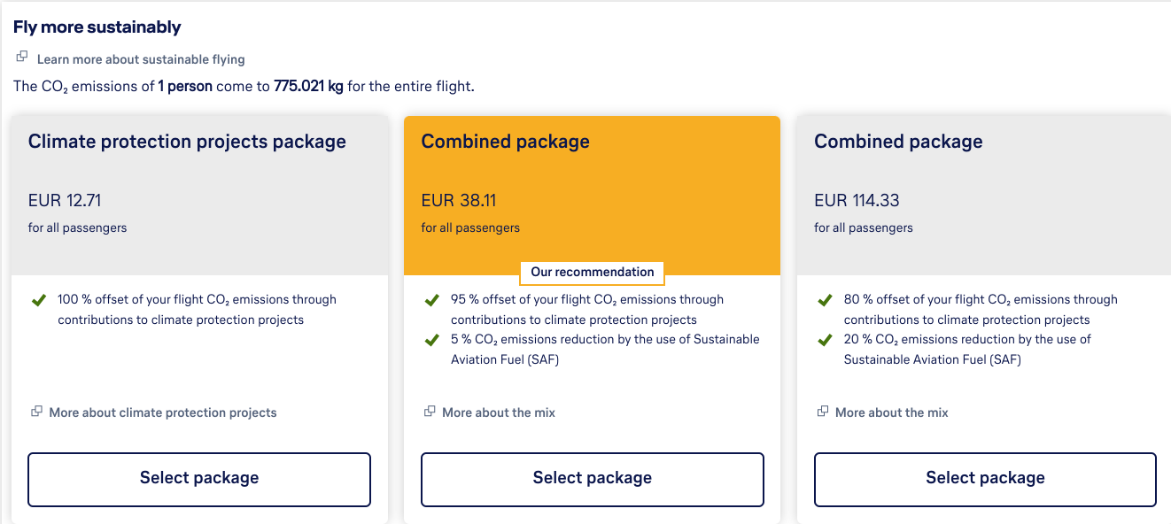Click external-link icon in the EUR 114.33 package
This screenshot has height=524, width=1171.
click(x=823, y=412)
